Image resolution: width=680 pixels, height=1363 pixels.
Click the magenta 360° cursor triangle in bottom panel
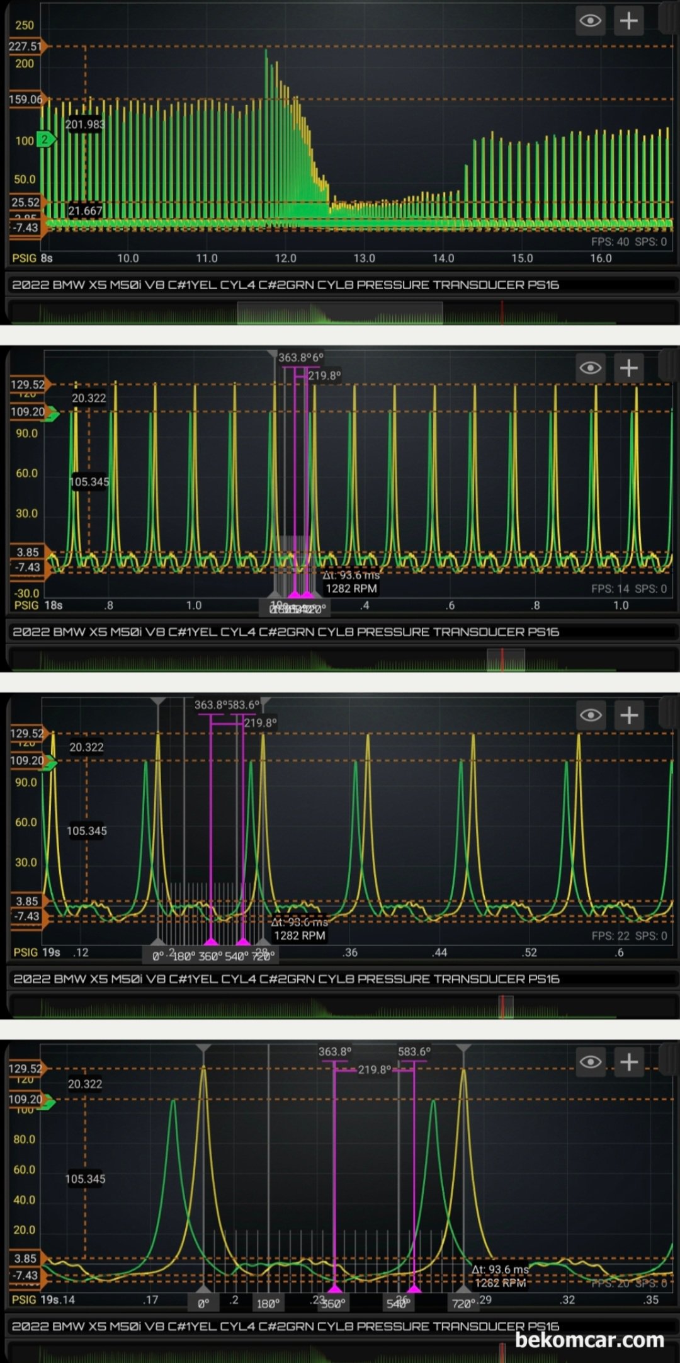pyautogui.click(x=334, y=1289)
